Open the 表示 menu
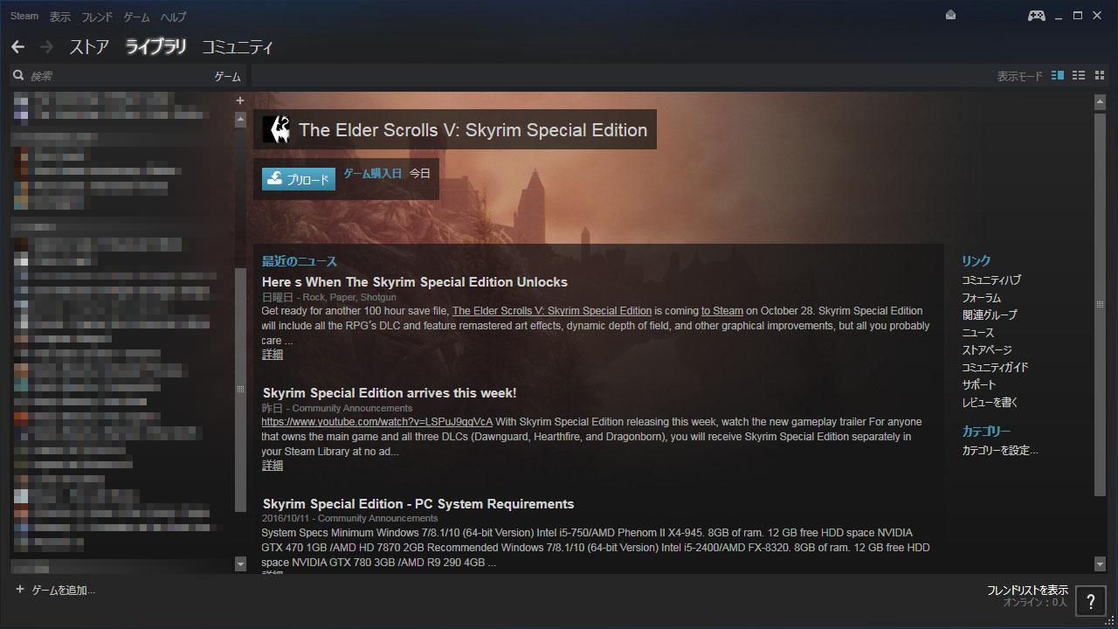Screen dimensions: 1118x629 tap(60, 17)
